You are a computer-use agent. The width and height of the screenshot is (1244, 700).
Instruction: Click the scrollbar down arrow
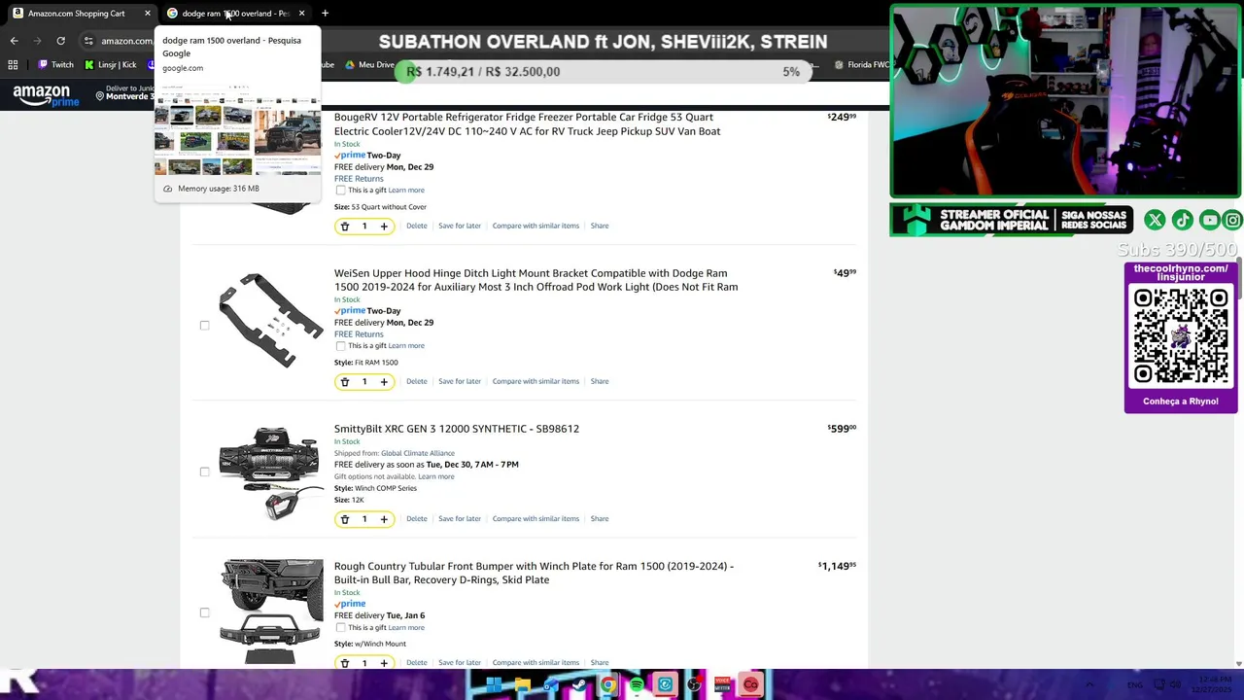click(x=1238, y=664)
